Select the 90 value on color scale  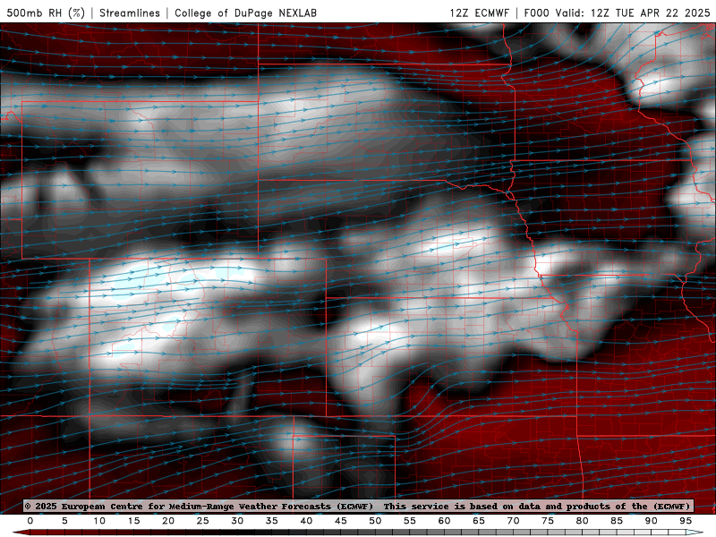tap(652, 521)
